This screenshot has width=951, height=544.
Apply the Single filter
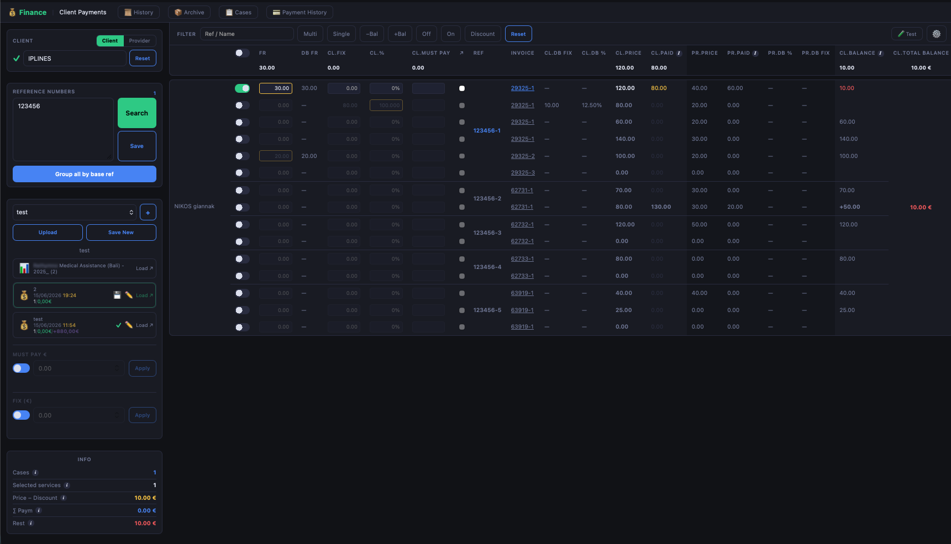(x=341, y=34)
